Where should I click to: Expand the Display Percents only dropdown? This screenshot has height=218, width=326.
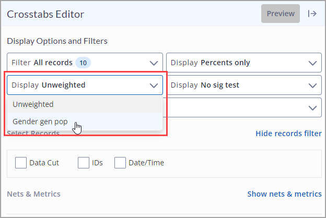click(x=244, y=63)
